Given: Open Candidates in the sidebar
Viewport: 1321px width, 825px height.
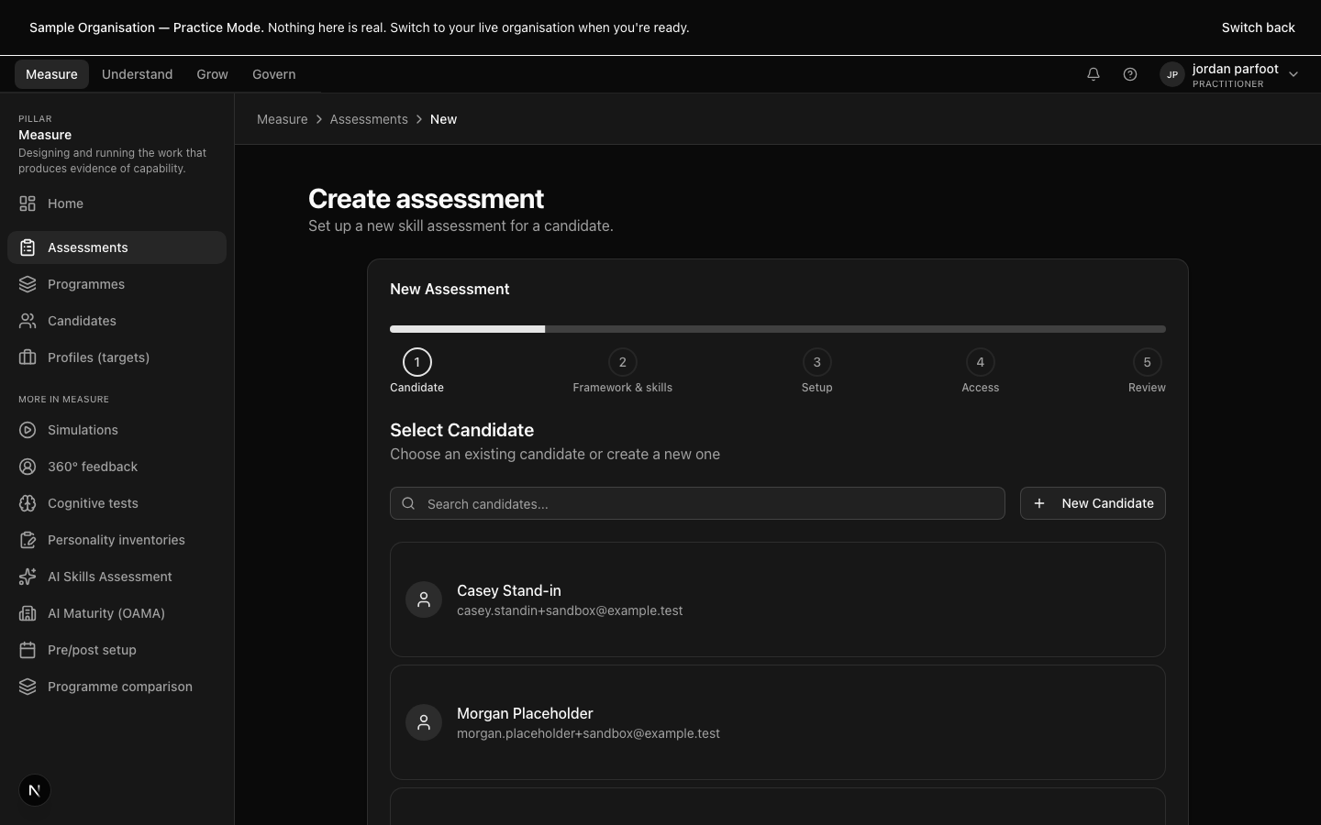Looking at the screenshot, I should click(x=117, y=321).
